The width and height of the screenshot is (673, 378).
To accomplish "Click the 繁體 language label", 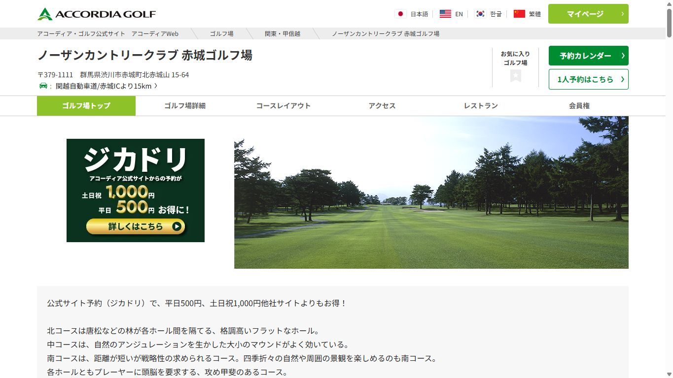I will coord(535,14).
